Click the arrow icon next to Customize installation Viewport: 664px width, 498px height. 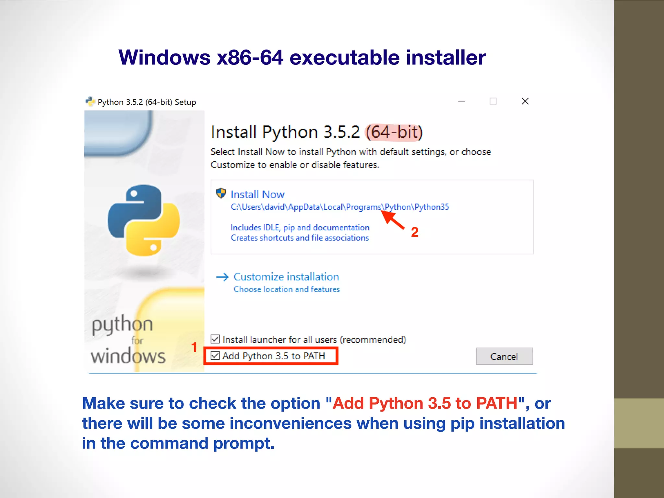[x=222, y=277]
